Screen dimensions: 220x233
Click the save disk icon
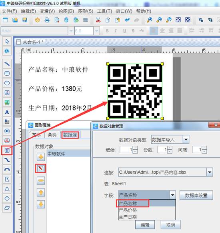25,20
